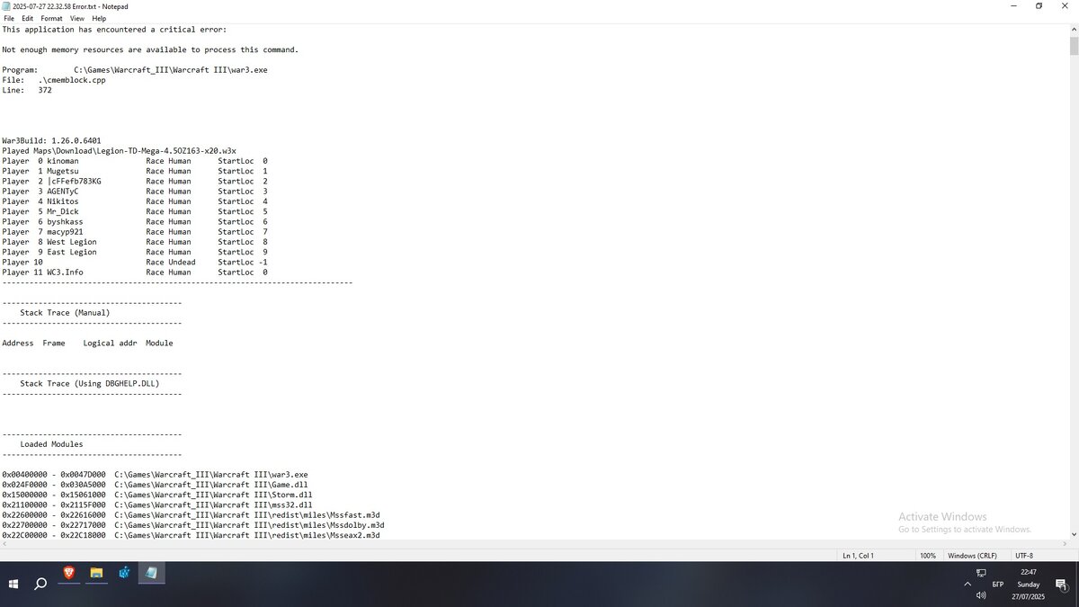This screenshot has width=1079, height=607.
Task: Open File Explorer from the taskbar
Action: click(96, 573)
